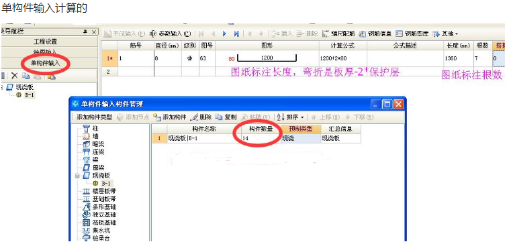Screen dimensions: 509x244
Task: Go to the previous record arrow
Action: 213,34
